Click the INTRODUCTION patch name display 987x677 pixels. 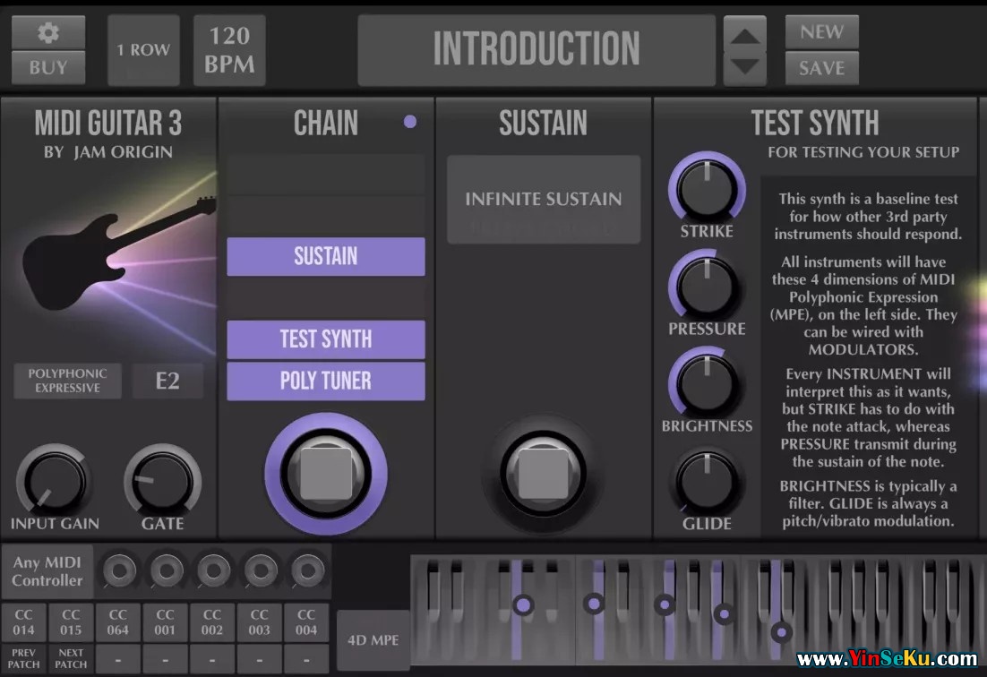[x=536, y=50]
